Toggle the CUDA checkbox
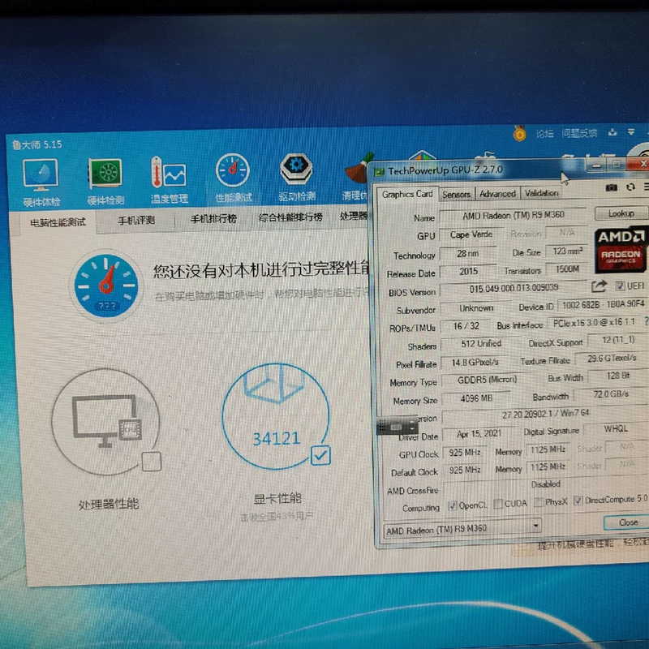649x649 pixels. point(498,504)
